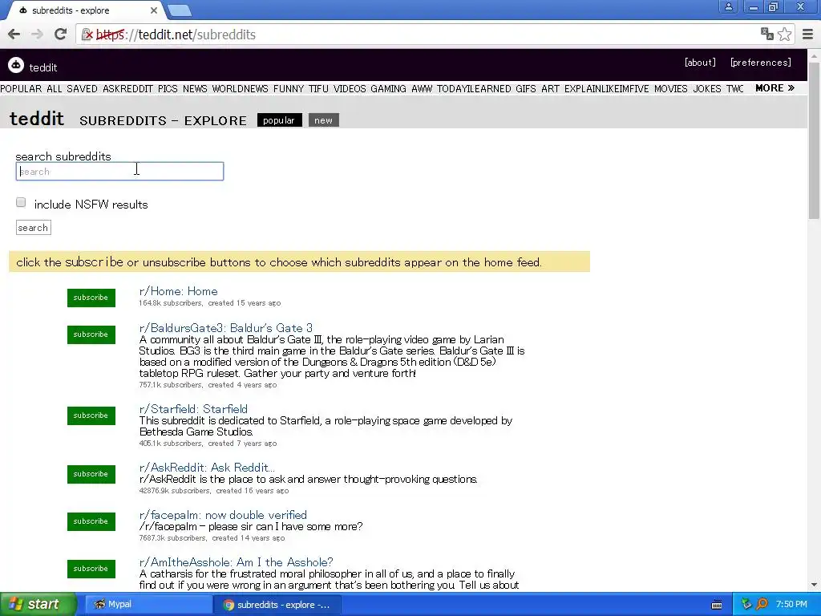This screenshot has width=821, height=616.
Task: Click the translate page icon
Action: [x=767, y=34]
